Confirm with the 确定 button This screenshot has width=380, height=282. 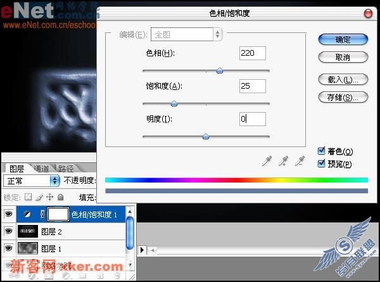[343, 39]
